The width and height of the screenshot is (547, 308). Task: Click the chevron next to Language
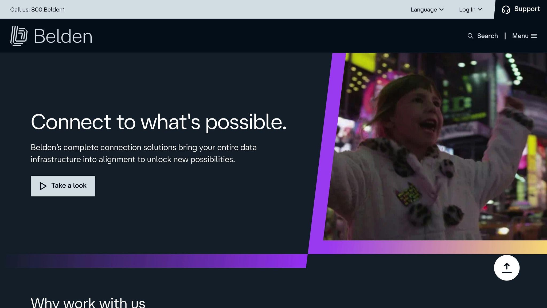pyautogui.click(x=441, y=10)
